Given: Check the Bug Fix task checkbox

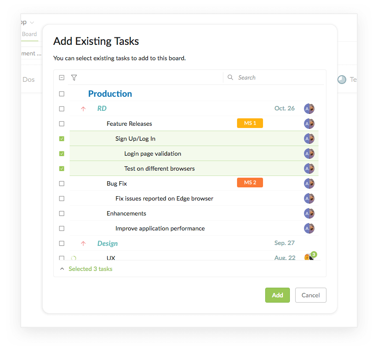Looking at the screenshot, I should 62,183.
